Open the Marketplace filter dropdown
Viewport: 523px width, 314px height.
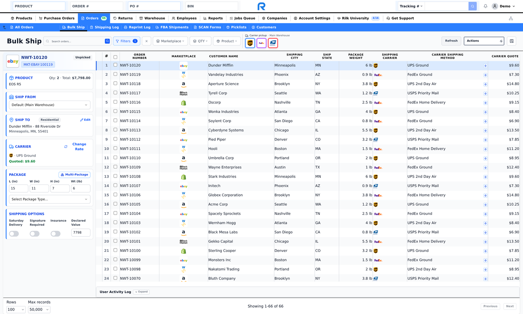pyautogui.click(x=170, y=41)
